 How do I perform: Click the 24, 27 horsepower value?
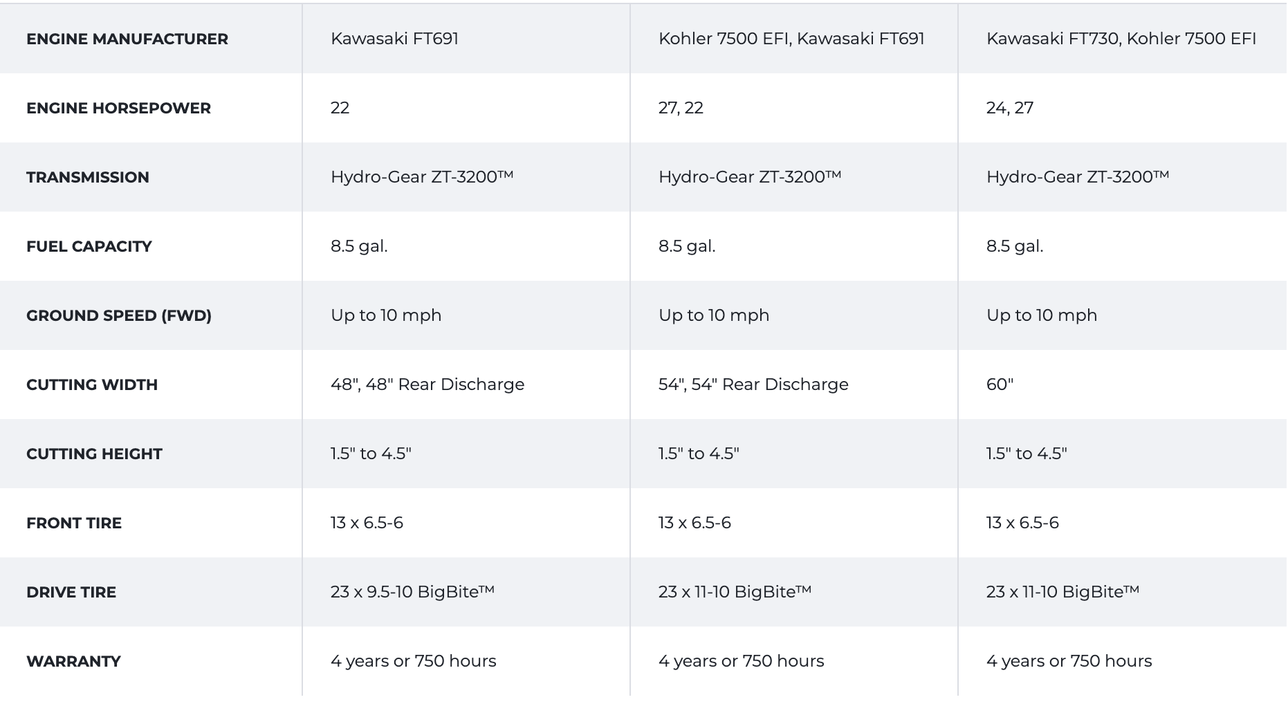pos(1010,108)
